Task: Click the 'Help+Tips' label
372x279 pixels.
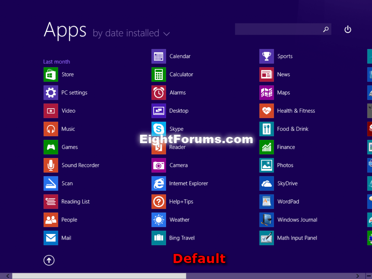Action: [x=181, y=202]
